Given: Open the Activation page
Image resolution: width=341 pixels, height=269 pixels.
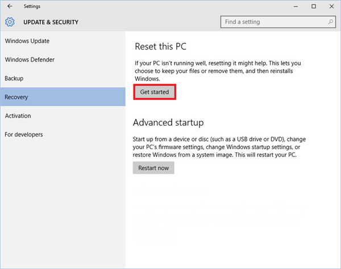Looking at the screenshot, I should [x=18, y=116].
